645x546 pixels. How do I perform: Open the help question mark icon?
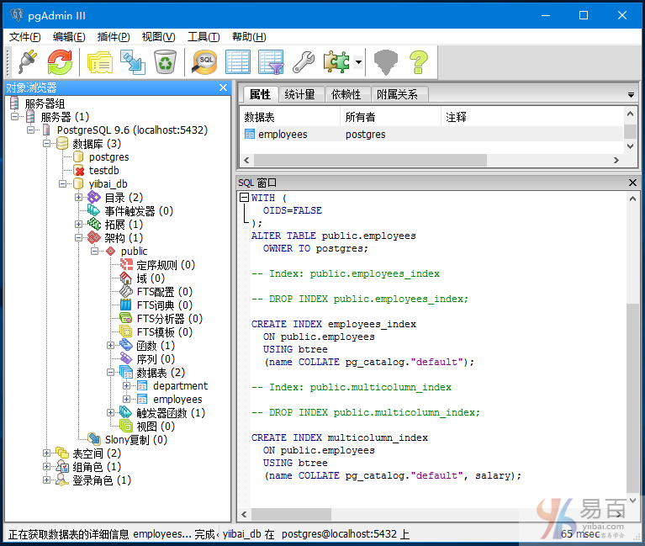(x=418, y=61)
